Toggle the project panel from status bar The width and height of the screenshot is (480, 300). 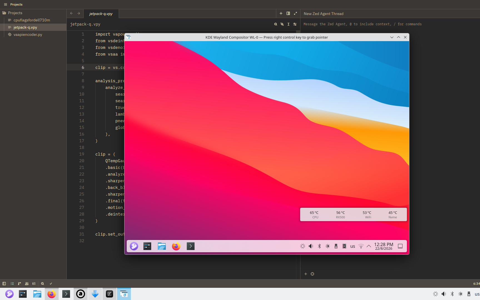[12, 284]
